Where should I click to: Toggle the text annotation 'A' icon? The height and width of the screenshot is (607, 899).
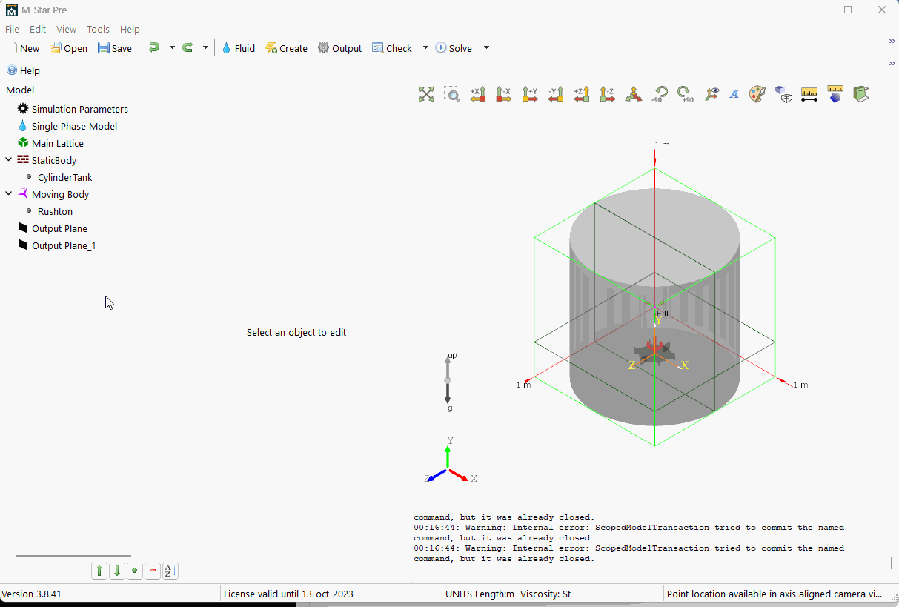[x=734, y=94]
